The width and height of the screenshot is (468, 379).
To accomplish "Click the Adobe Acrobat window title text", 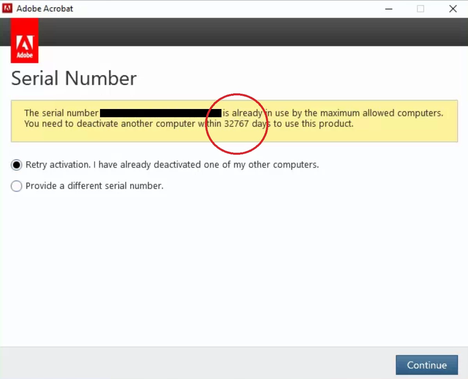I will click(45, 9).
